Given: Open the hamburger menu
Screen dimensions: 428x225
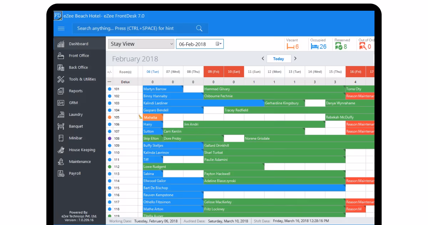Looking at the screenshot, I should [61, 29].
